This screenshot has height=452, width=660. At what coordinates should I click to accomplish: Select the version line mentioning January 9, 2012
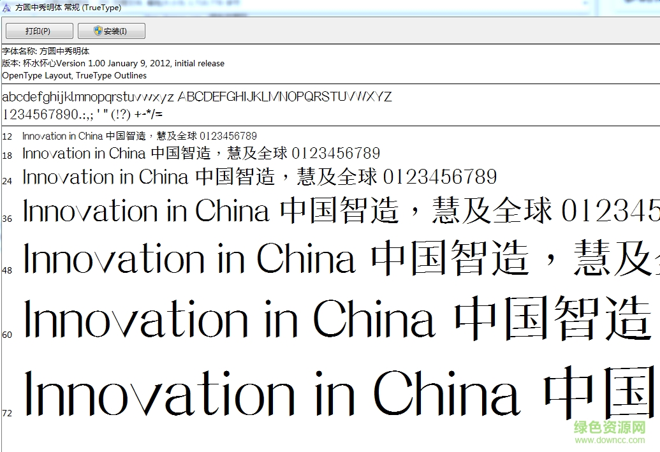click(114, 63)
